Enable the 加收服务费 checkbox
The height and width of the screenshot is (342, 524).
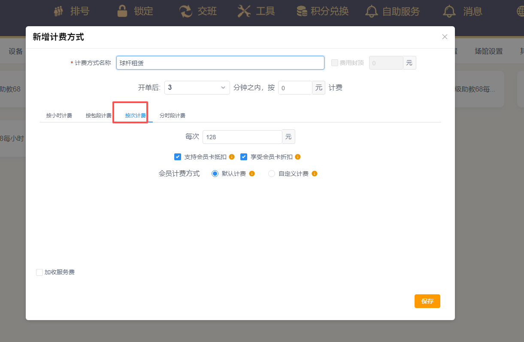(x=39, y=272)
